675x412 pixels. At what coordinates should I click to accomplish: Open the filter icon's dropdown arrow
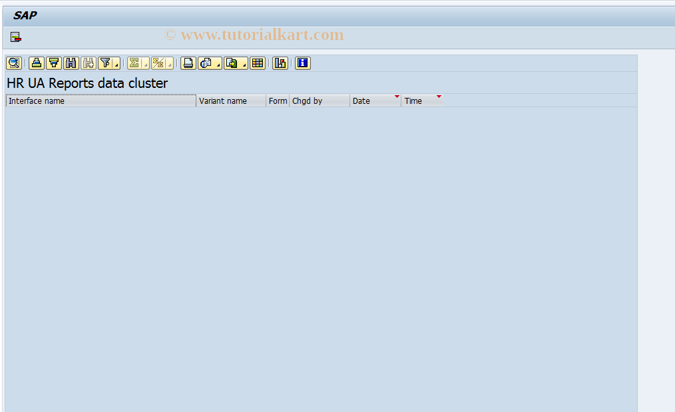coord(116,65)
